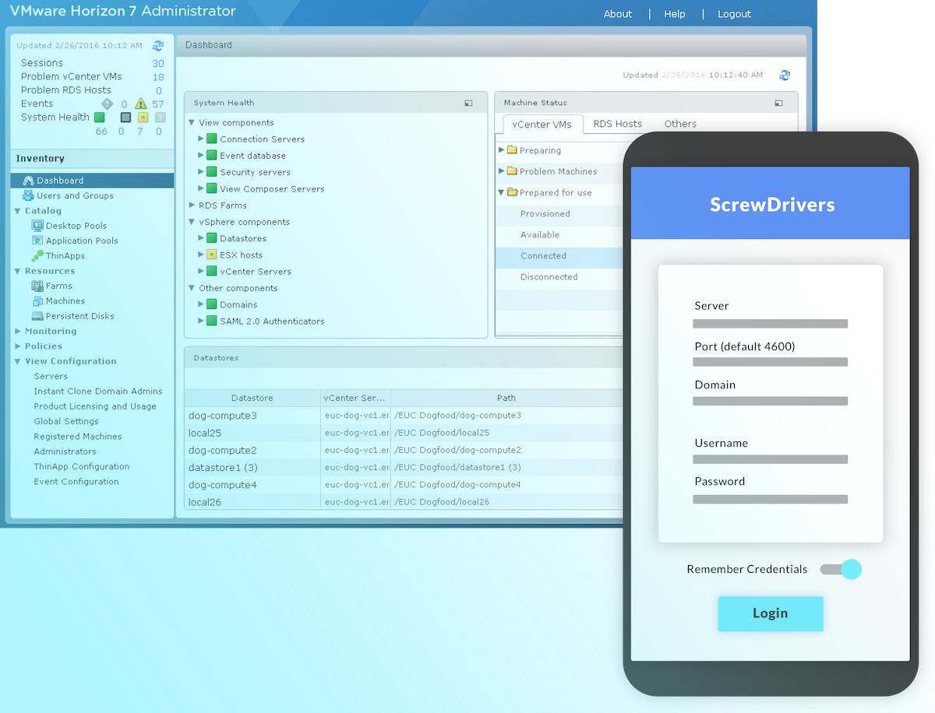935x713 pixels.
Task: Click the green Datastores status icon
Action: coord(211,238)
